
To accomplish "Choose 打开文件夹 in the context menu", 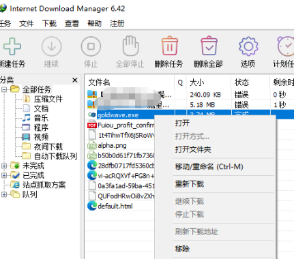I will coord(216,149).
